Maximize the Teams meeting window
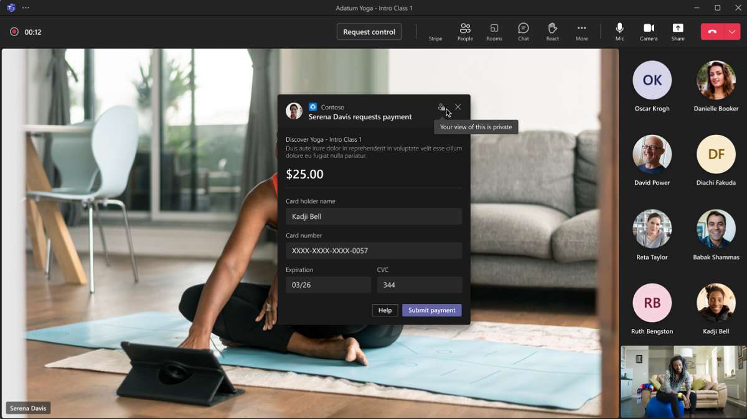The width and height of the screenshot is (747, 419). tap(717, 8)
